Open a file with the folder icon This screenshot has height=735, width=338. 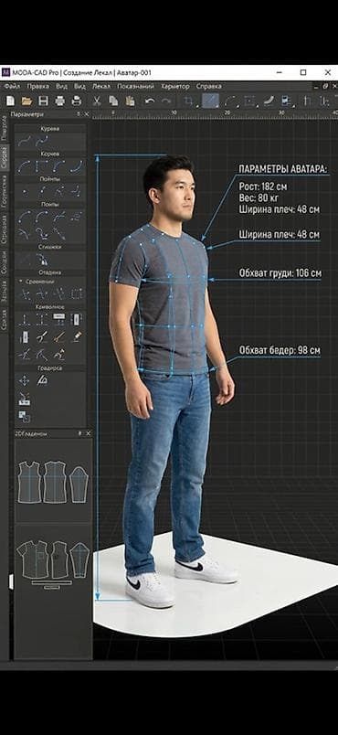[26, 101]
